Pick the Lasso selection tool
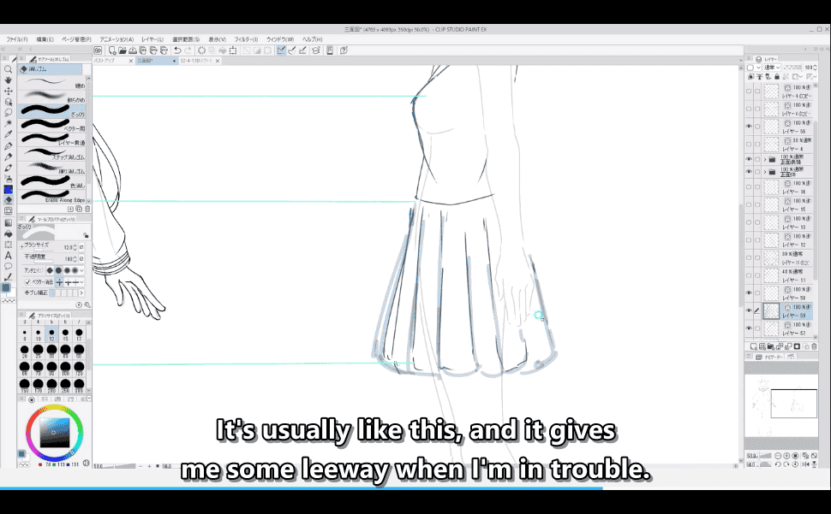 8,113
